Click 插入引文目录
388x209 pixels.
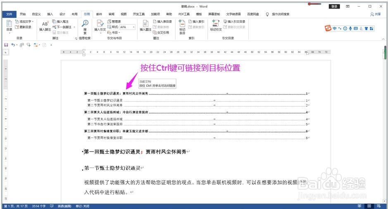tap(234, 21)
